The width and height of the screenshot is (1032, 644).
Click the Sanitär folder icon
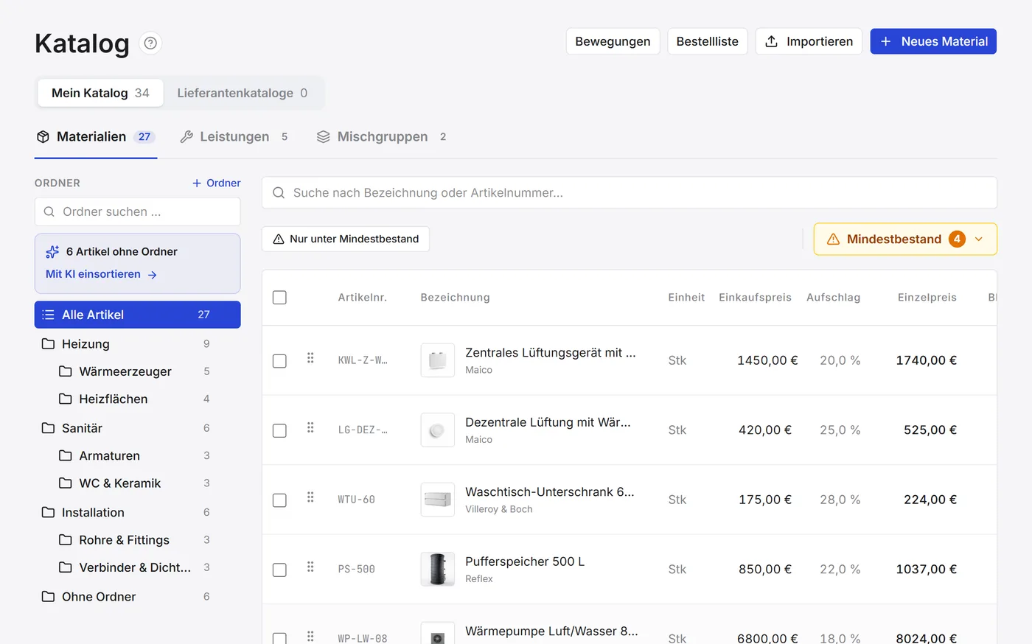tap(49, 428)
